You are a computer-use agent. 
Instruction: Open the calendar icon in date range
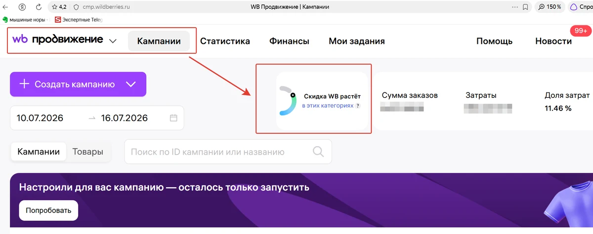pyautogui.click(x=173, y=118)
